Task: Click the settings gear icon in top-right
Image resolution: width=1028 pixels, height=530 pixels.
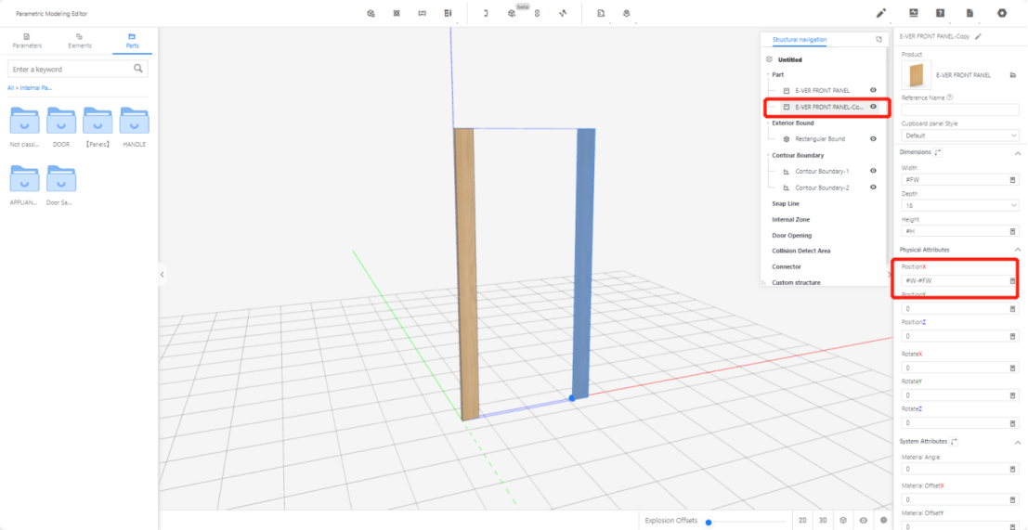Action: point(1002,13)
